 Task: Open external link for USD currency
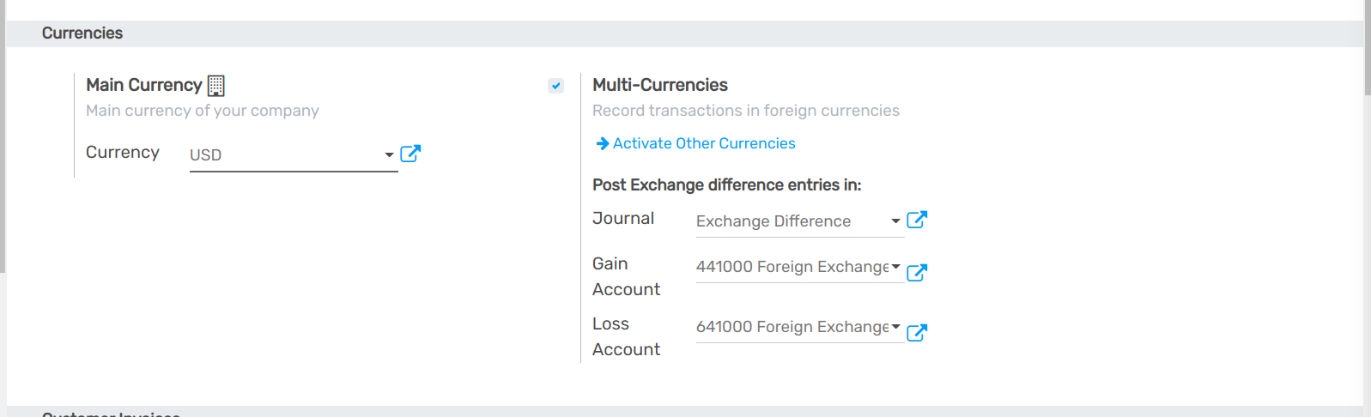tap(410, 154)
